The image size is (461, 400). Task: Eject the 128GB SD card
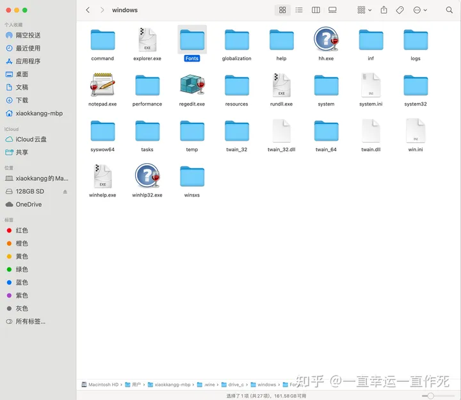pyautogui.click(x=65, y=191)
